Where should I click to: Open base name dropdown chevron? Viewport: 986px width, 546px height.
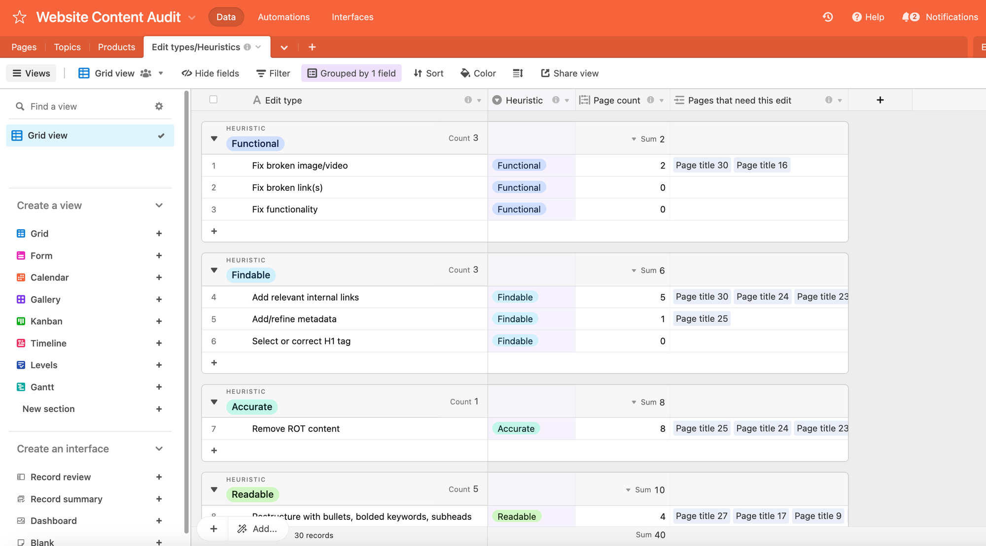coord(192,18)
